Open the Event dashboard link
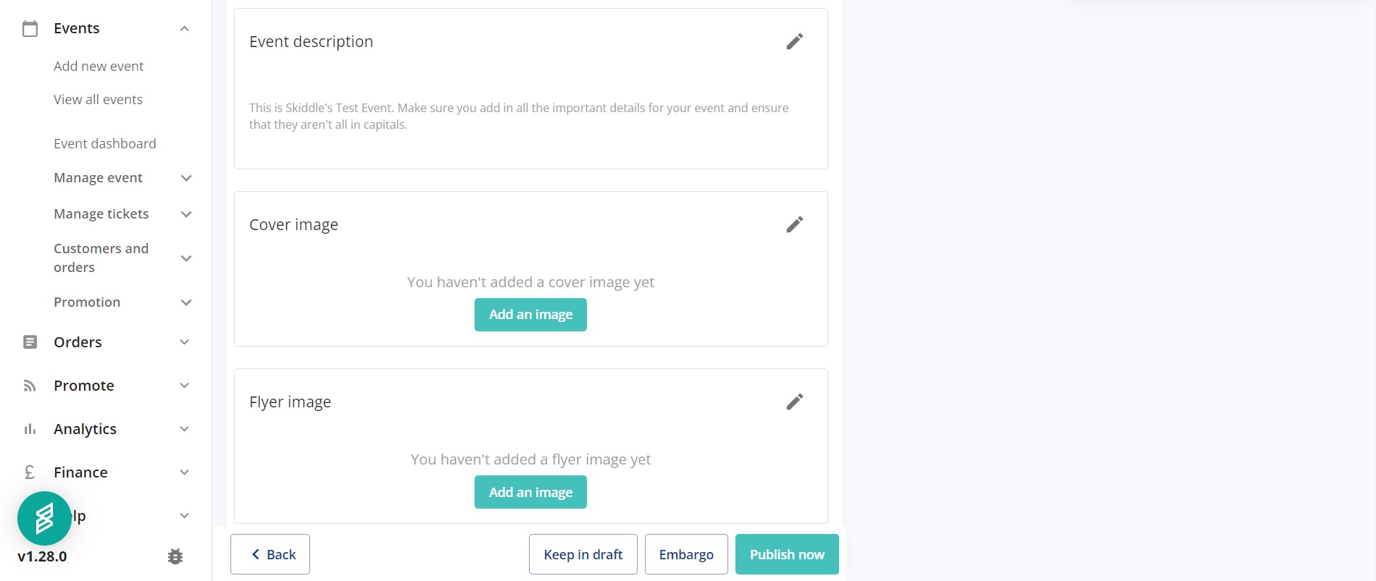Viewport: 1376px width, 581px height. pos(105,143)
